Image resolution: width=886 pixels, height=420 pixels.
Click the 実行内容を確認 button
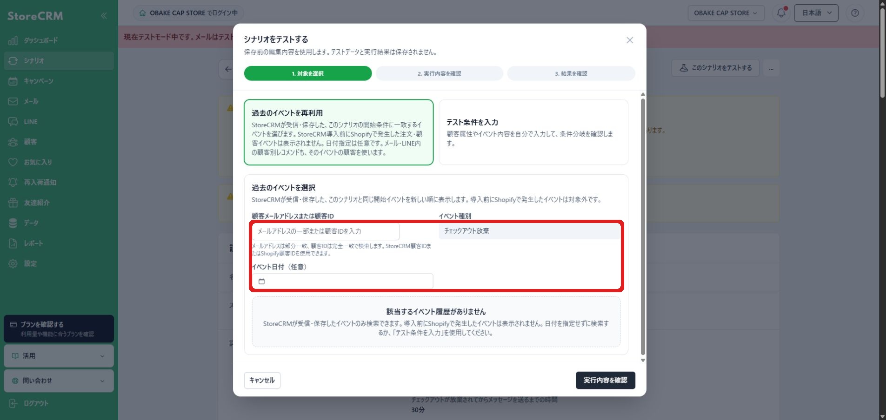(606, 380)
